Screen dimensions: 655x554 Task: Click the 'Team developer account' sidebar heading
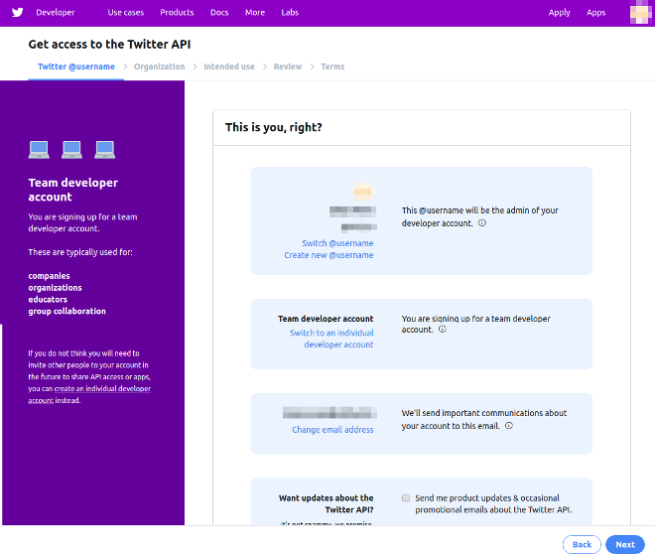coord(73,190)
